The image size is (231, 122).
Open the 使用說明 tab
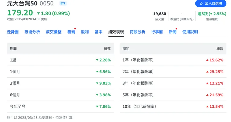pyautogui.click(x=190, y=32)
